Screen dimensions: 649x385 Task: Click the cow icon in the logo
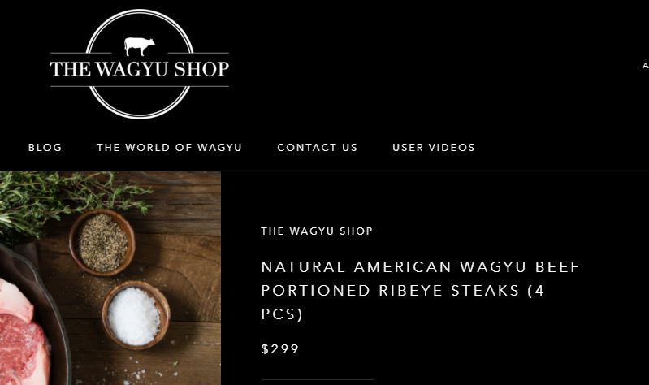[x=140, y=46]
